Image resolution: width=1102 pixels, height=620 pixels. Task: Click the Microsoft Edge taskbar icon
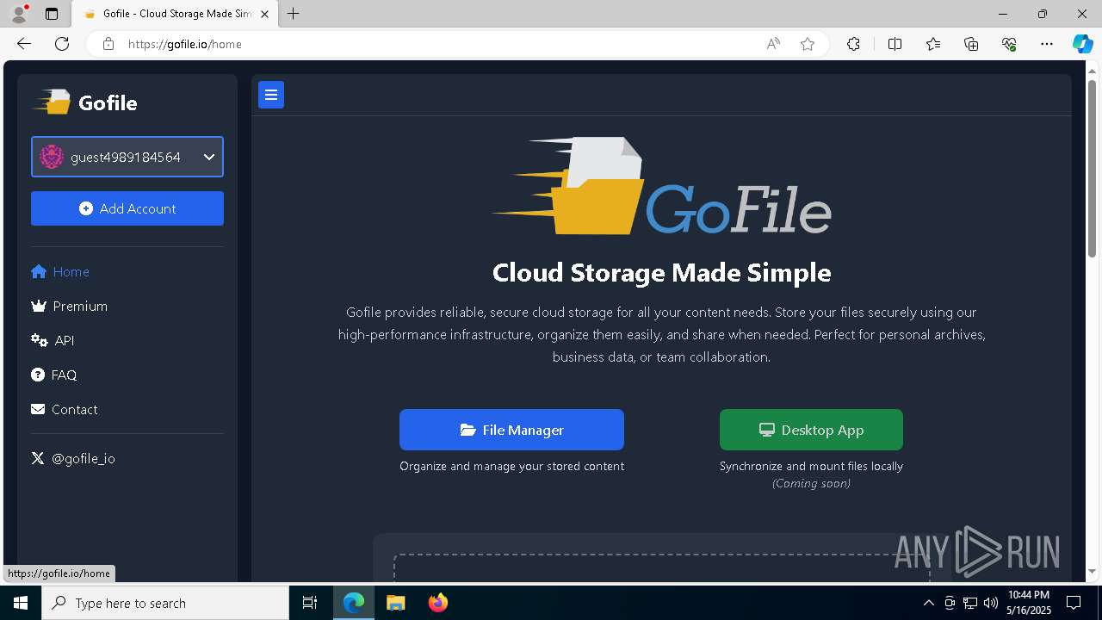pyautogui.click(x=354, y=603)
